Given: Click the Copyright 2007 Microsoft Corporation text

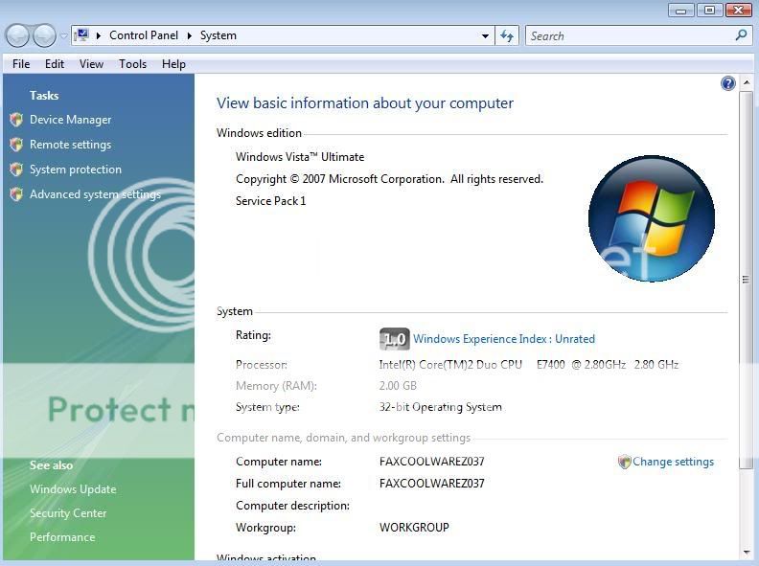Looking at the screenshot, I should [390, 179].
